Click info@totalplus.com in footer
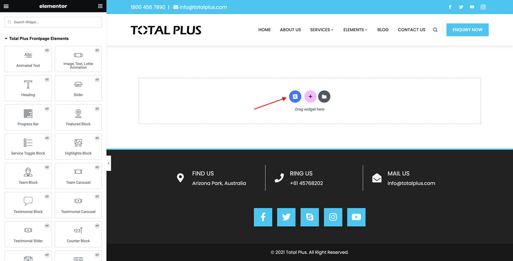The height and width of the screenshot is (261, 513). point(411,183)
